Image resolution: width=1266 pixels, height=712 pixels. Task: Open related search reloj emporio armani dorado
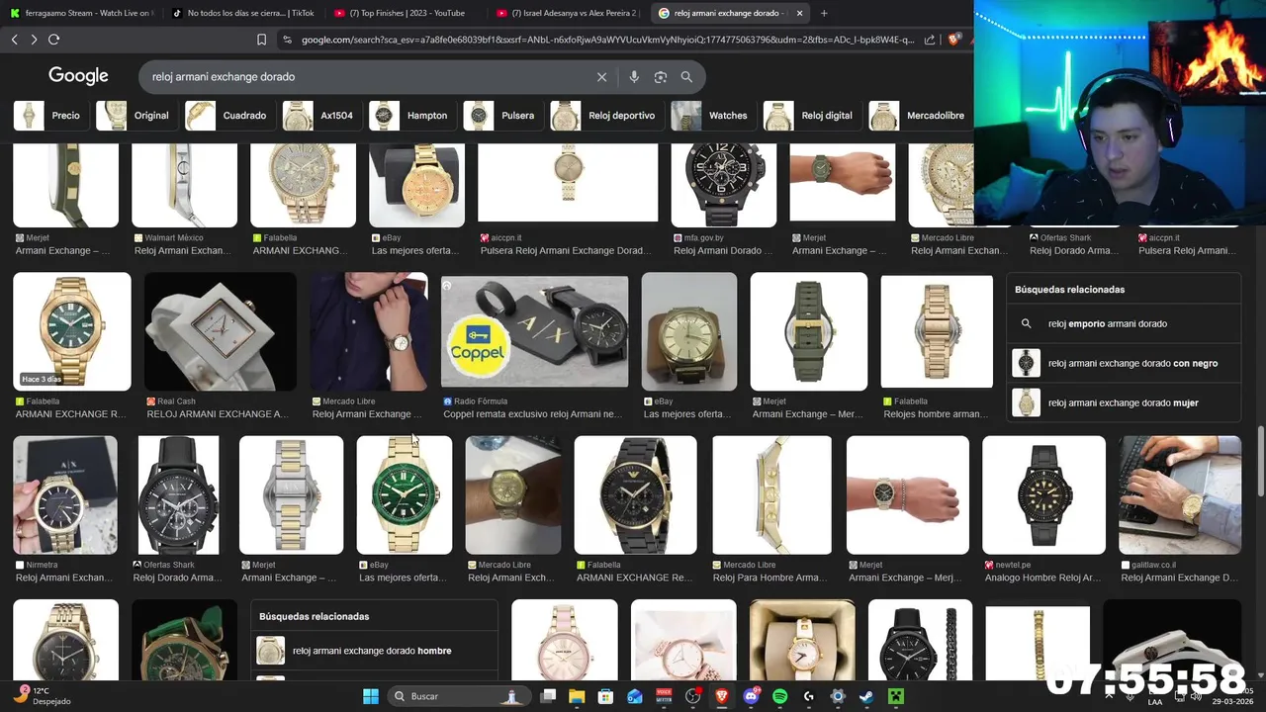(x=1124, y=323)
